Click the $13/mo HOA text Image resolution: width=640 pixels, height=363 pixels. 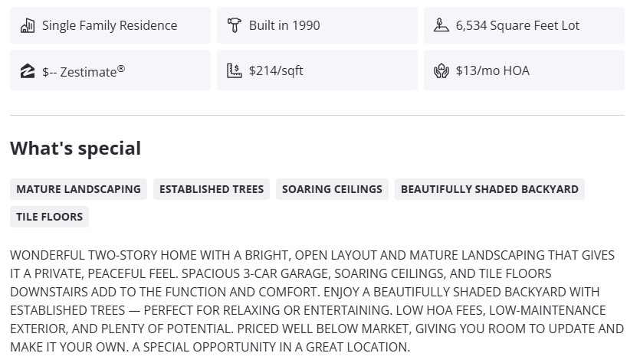point(492,71)
